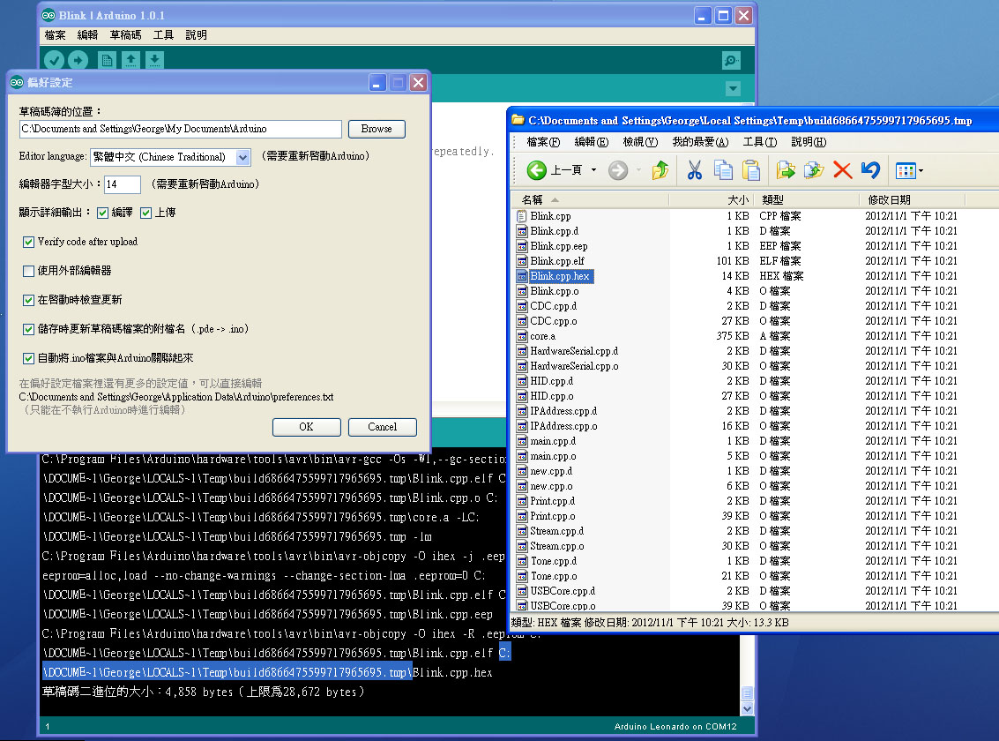Select the Stream.cpp.o file name

pos(557,547)
